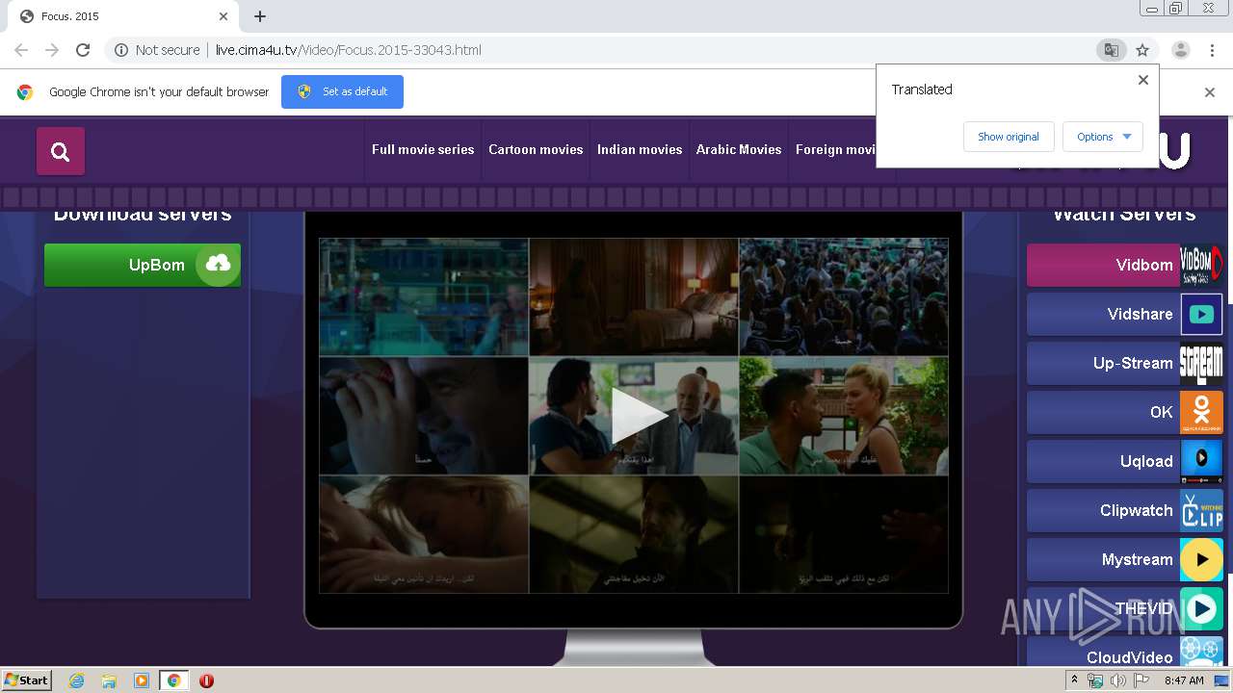Image resolution: width=1233 pixels, height=693 pixels.
Task: Open the red Opera taskbar icon
Action: pos(206,680)
